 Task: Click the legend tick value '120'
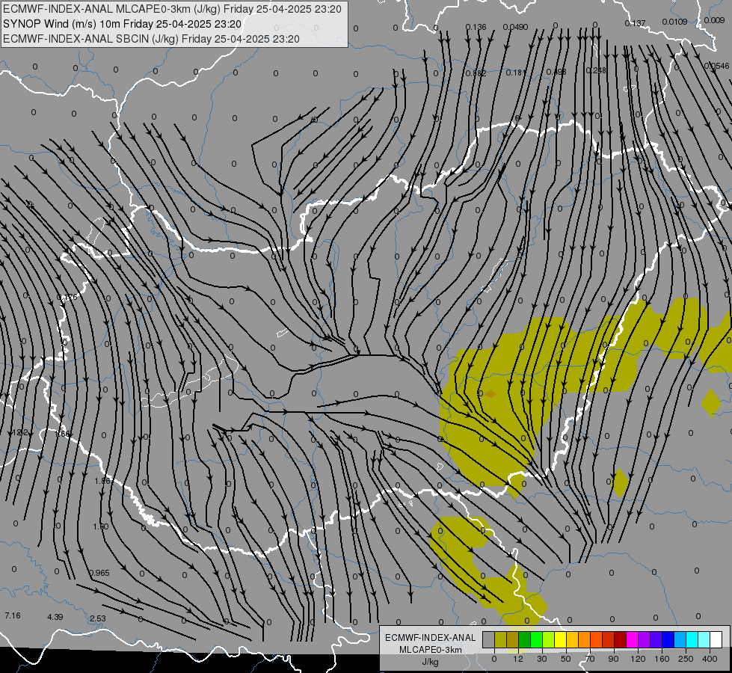click(638, 659)
